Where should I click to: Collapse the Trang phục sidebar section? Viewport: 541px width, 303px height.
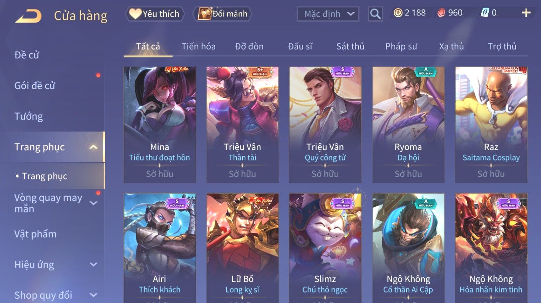tap(93, 147)
